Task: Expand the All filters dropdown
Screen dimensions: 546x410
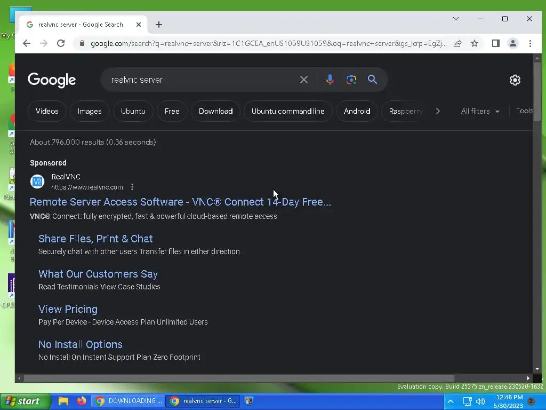Action: pos(480,111)
